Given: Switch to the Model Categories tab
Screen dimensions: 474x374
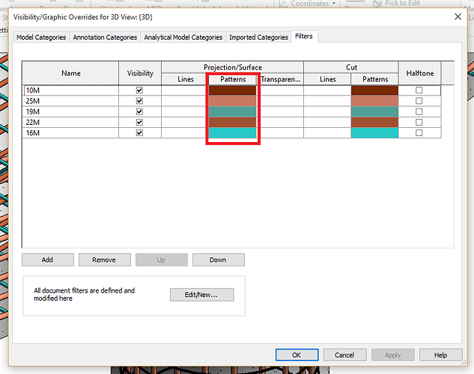Looking at the screenshot, I should tap(41, 37).
